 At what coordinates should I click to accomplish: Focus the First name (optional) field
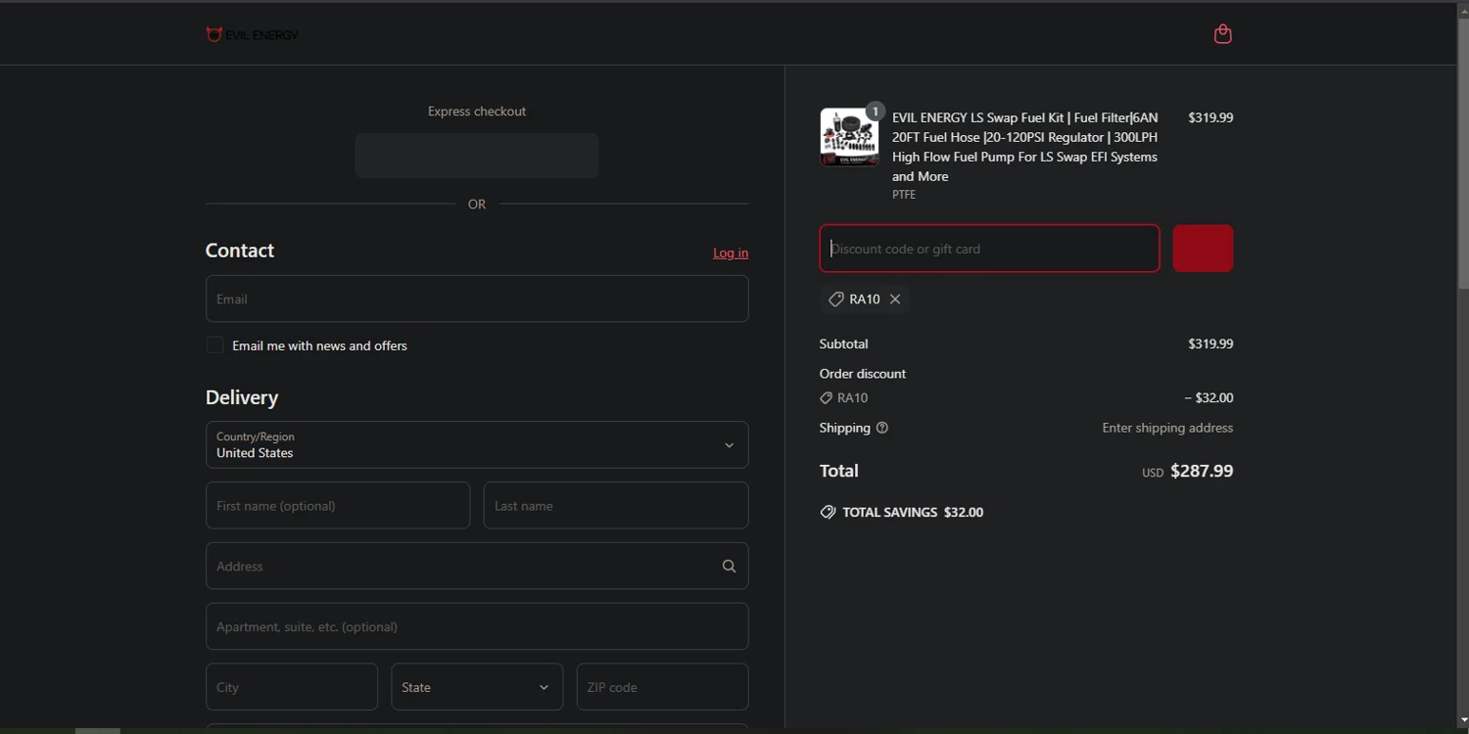(x=338, y=506)
